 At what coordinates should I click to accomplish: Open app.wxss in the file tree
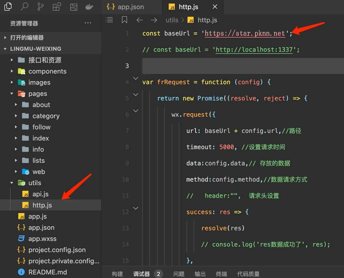pos(51,239)
